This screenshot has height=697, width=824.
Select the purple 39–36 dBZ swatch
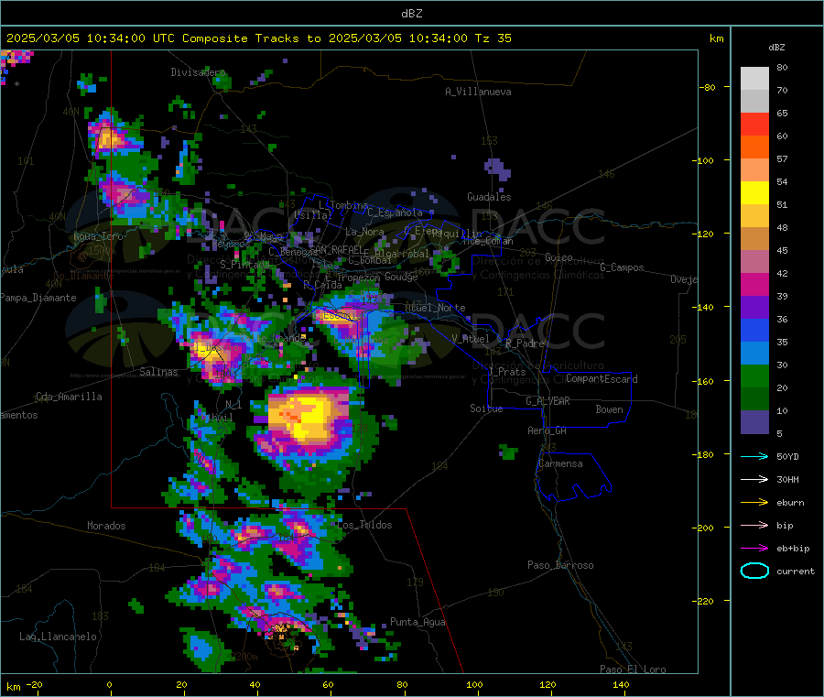(x=754, y=308)
